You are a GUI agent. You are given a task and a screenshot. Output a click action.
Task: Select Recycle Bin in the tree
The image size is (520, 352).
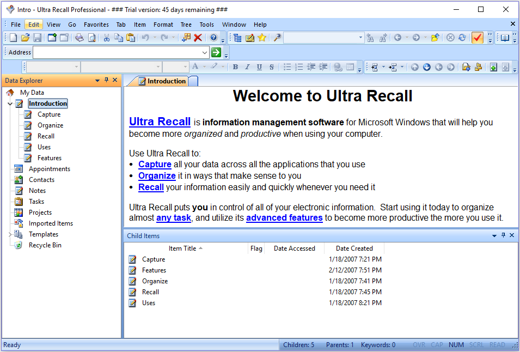click(x=45, y=245)
